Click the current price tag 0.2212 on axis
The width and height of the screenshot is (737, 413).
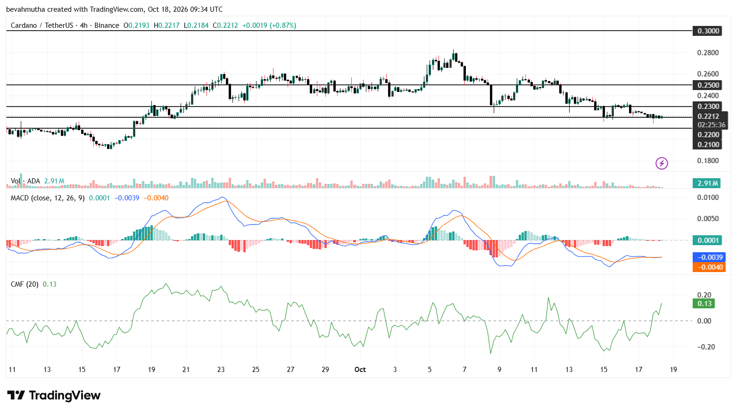(x=708, y=116)
